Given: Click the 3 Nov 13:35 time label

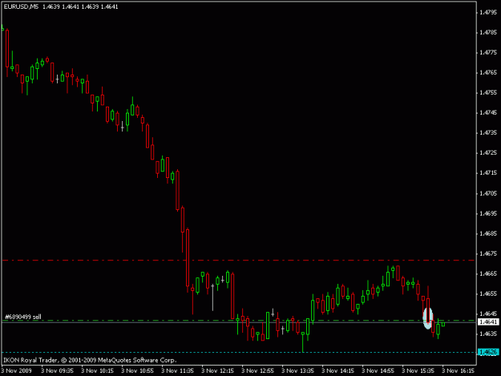Looking at the screenshot, I should [x=297, y=370].
